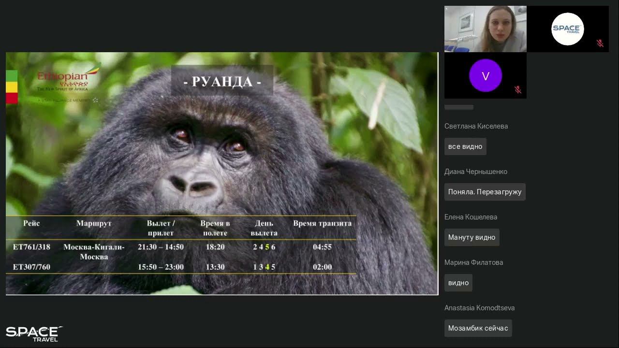Click the sender name Светлана Киселева
The width and height of the screenshot is (619, 348).
pos(476,126)
